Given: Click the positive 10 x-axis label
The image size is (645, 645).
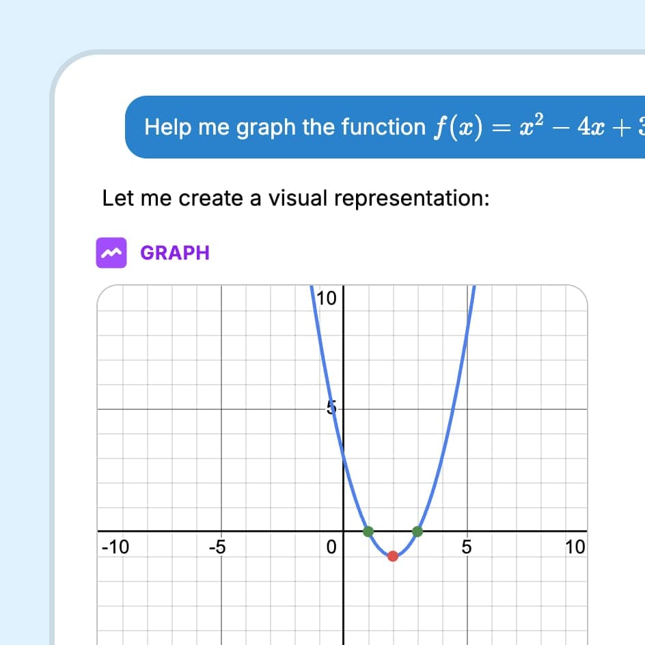Looking at the screenshot, I should coord(575,547).
